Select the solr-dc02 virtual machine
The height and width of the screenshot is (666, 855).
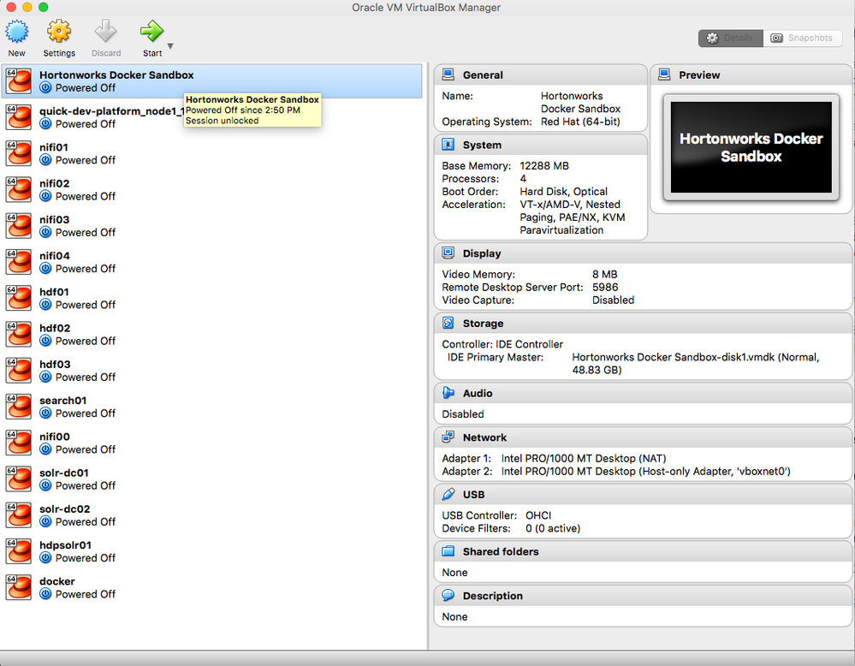(86, 514)
